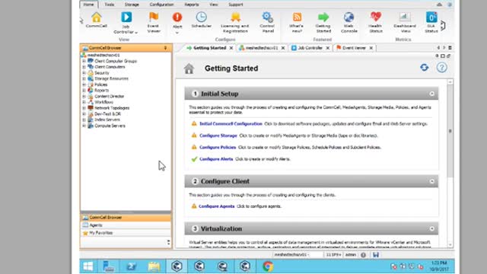
Task: Click the Configure Agents link
Action: coord(216,206)
